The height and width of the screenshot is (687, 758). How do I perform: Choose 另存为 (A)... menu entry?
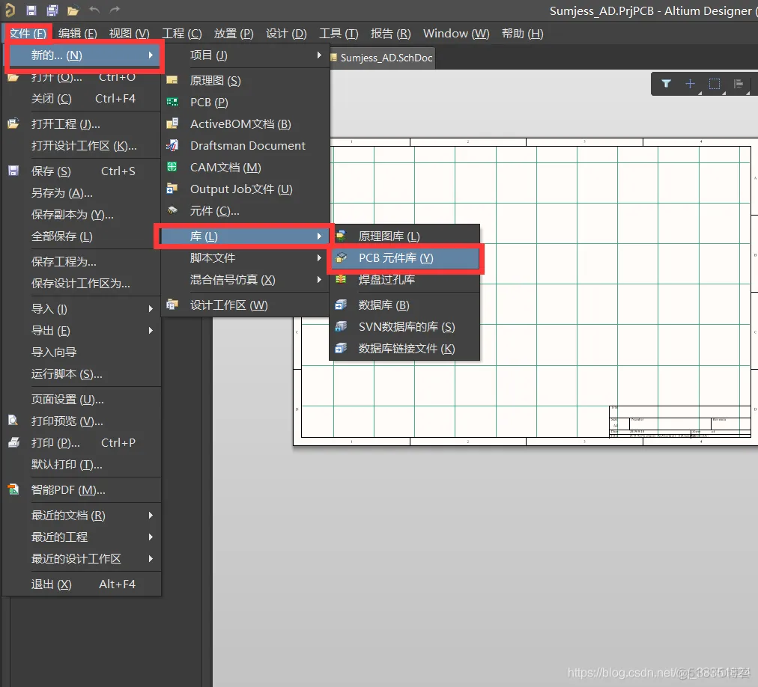pyautogui.click(x=82, y=193)
